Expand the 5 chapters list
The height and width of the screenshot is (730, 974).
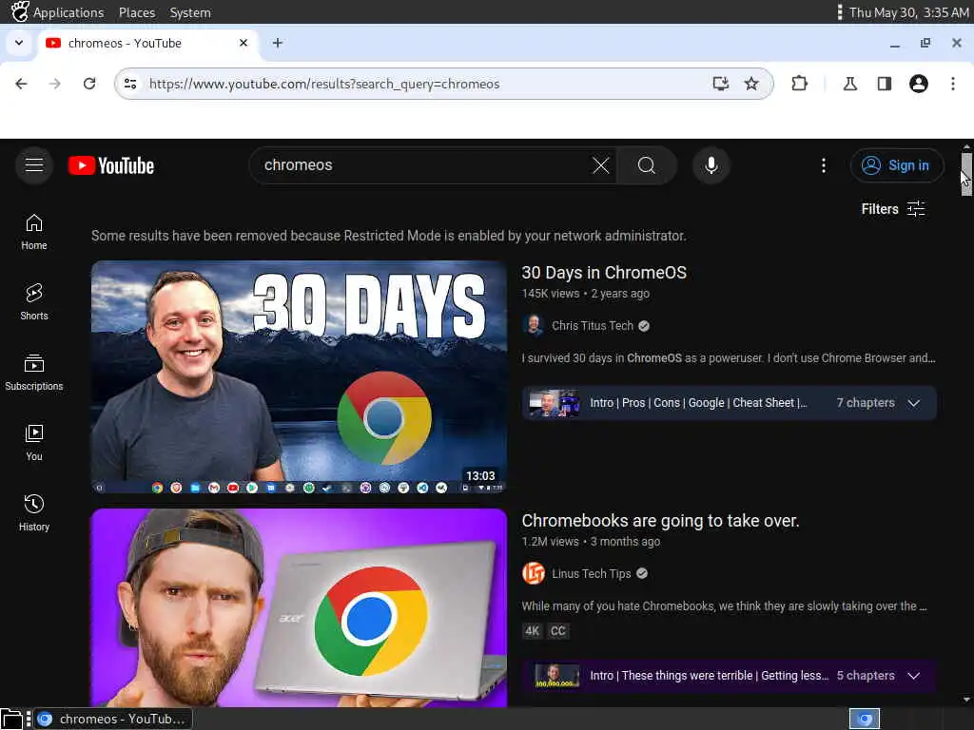click(x=913, y=676)
